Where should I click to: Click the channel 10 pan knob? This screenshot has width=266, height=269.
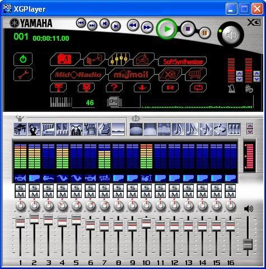146,206
